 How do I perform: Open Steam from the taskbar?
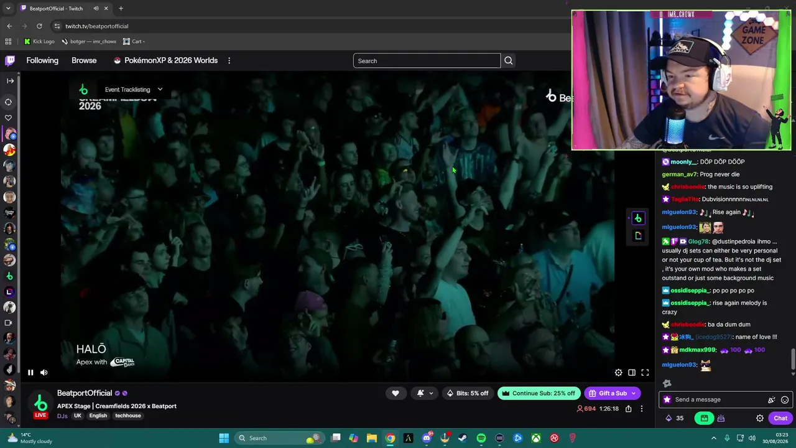point(463,438)
